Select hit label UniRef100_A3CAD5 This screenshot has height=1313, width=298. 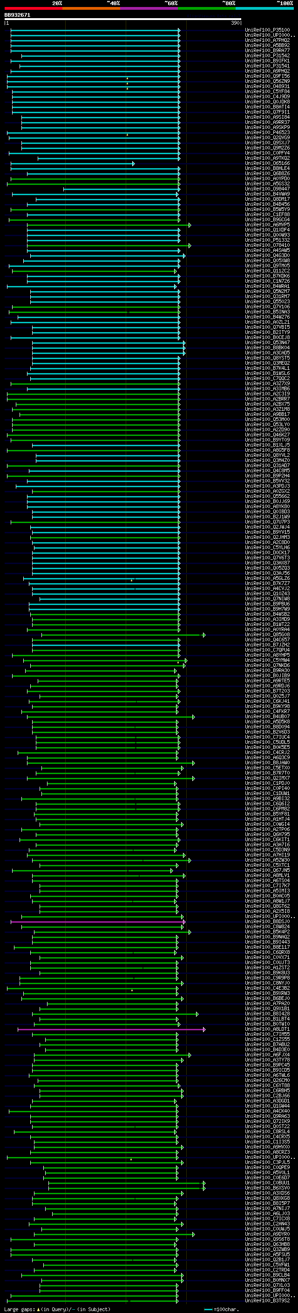267,353
